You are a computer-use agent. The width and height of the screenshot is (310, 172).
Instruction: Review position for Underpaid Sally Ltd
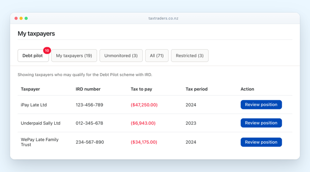pyautogui.click(x=261, y=123)
